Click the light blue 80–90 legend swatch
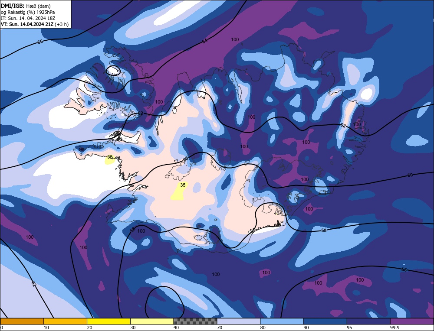Viewport: 434px width, 331px height. 282,321
